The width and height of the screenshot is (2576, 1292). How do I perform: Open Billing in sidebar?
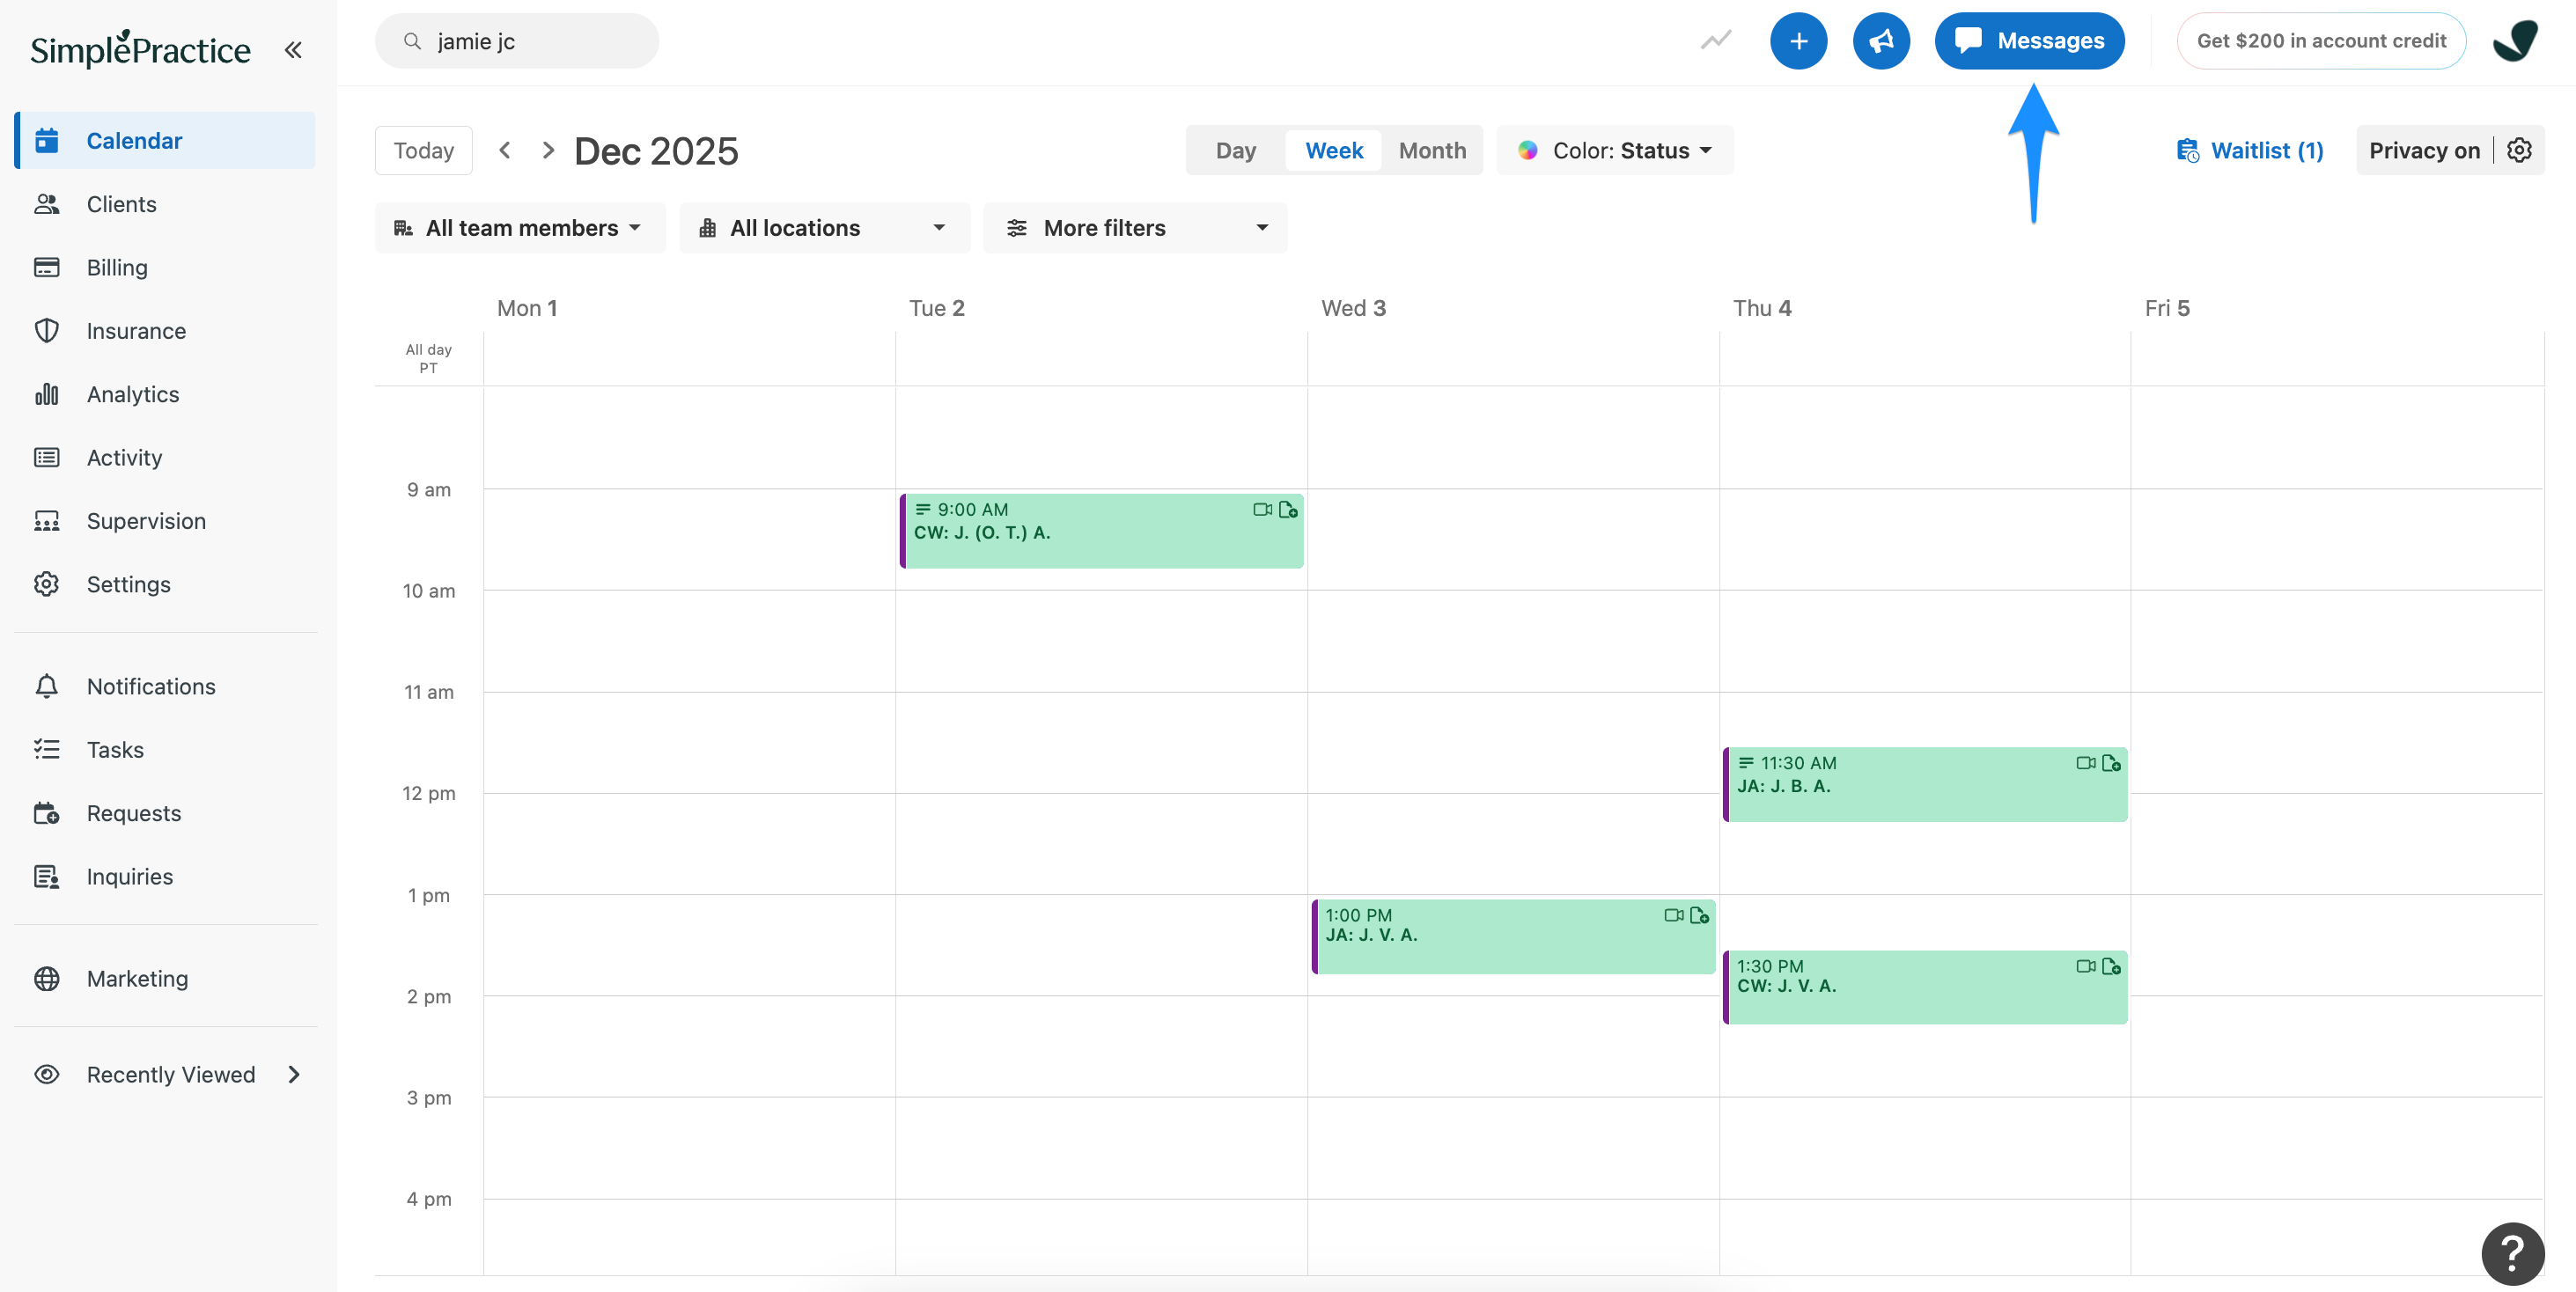click(165, 268)
